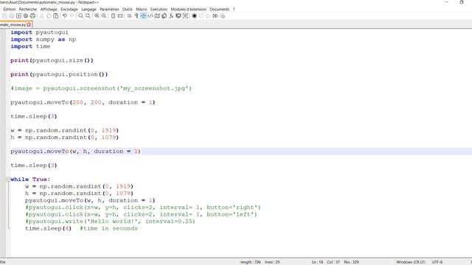Image resolution: width=472 pixels, height=265 pixels.
Task: Collapse the while True code block
Action: coord(8,180)
